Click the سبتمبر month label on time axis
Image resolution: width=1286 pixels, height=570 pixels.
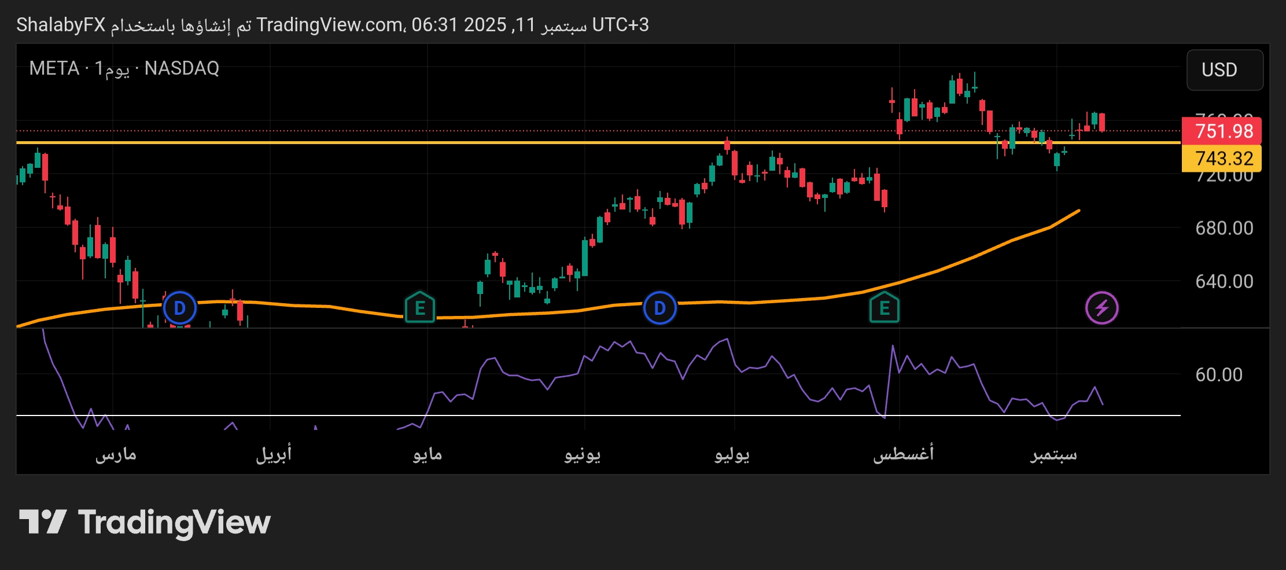point(1054,454)
